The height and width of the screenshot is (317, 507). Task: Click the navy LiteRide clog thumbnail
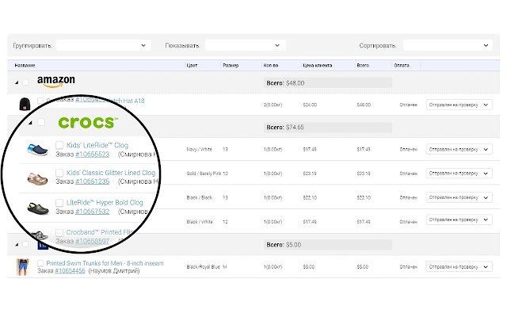tap(37, 150)
